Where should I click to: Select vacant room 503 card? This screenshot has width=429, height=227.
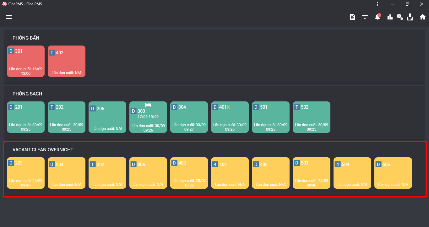[312, 173]
